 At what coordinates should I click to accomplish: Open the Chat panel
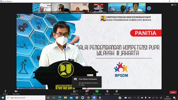(86, 92)
